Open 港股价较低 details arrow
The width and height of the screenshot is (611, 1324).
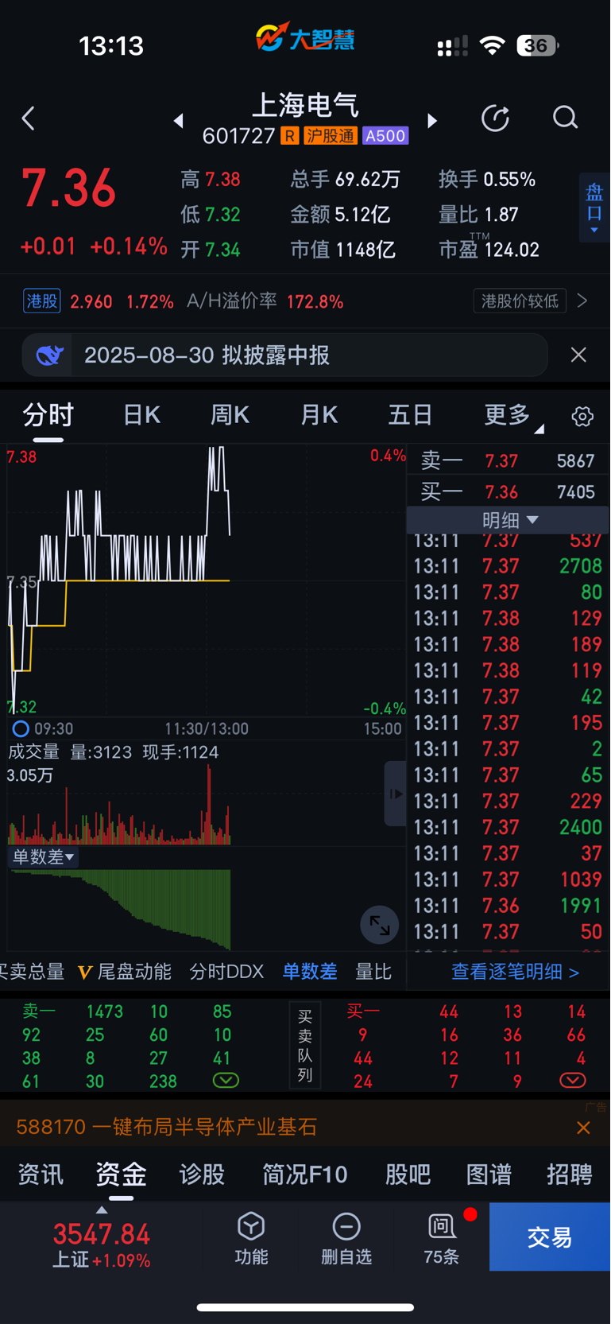pyautogui.click(x=582, y=301)
